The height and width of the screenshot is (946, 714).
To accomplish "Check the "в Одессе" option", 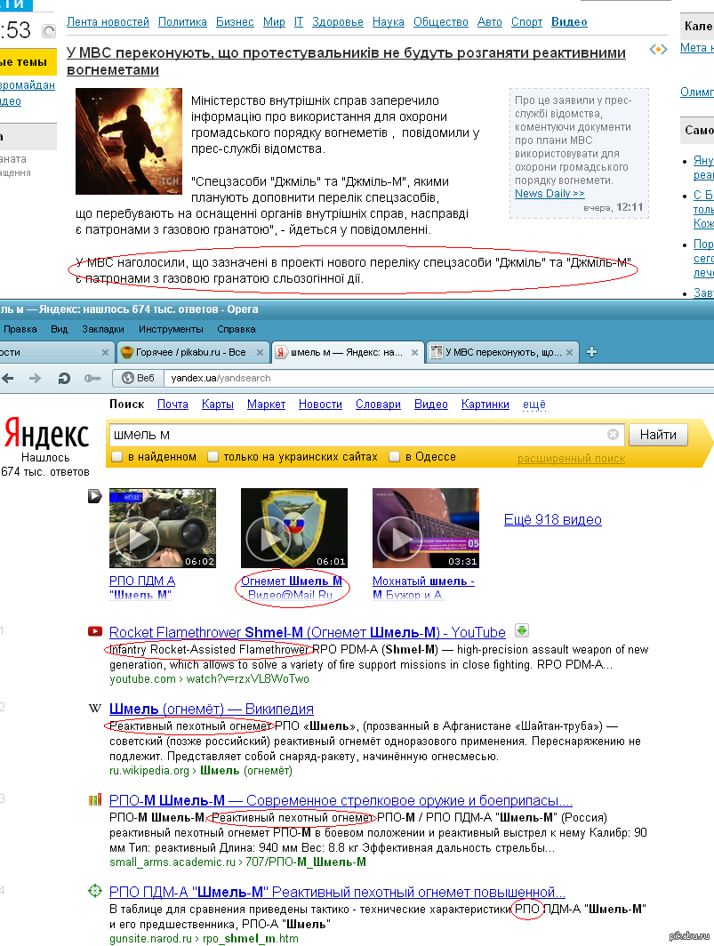I will pos(394,457).
